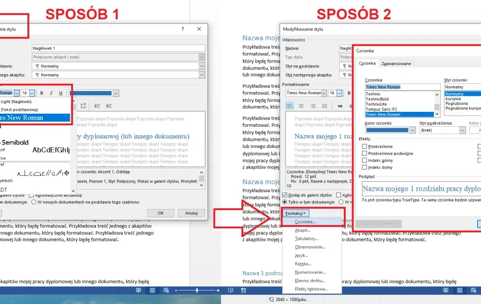
Task: Click the line spacing icon
Action: (x=83, y=106)
